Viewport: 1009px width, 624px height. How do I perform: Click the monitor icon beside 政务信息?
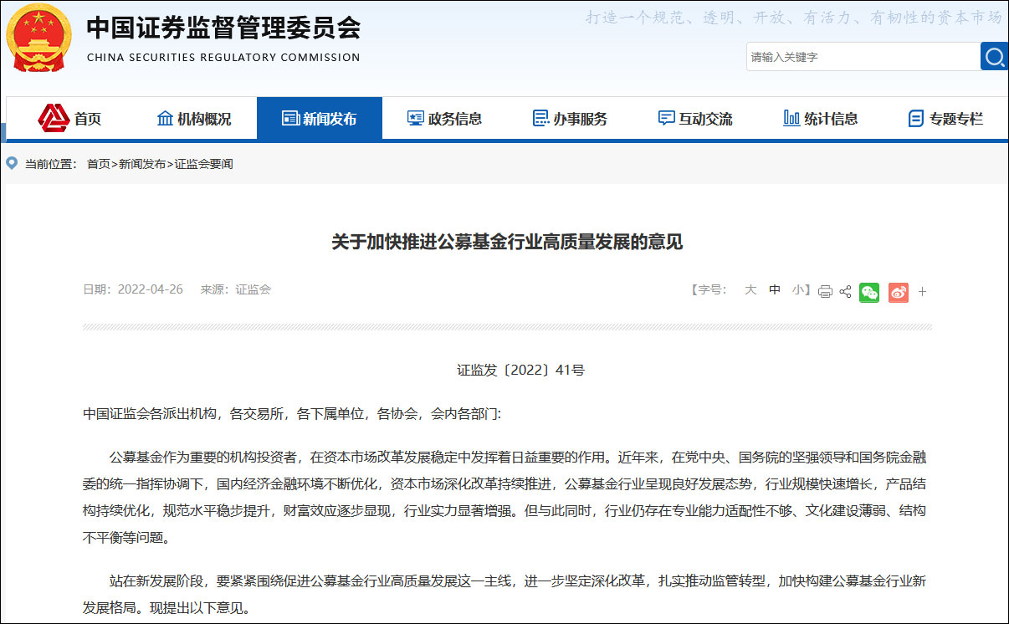[416, 119]
